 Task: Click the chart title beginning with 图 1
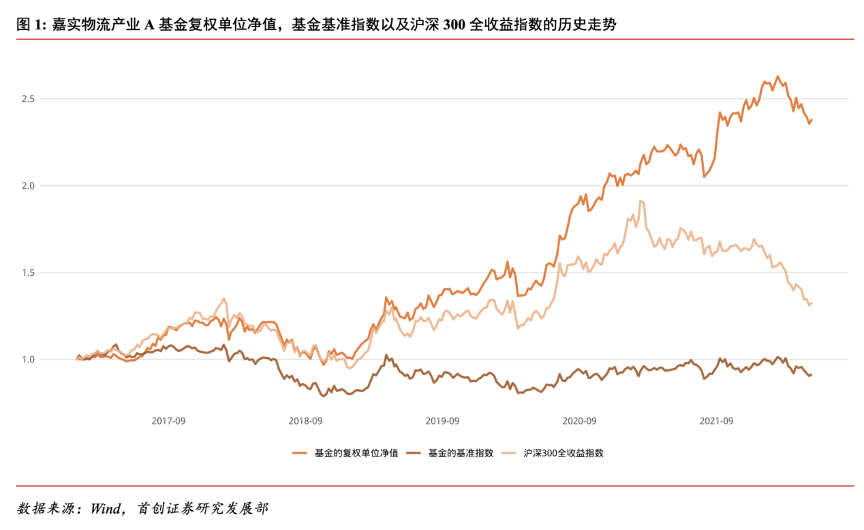tap(317, 25)
